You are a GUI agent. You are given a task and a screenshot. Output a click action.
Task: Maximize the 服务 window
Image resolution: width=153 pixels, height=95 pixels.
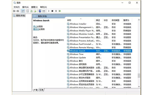pos(129,3)
